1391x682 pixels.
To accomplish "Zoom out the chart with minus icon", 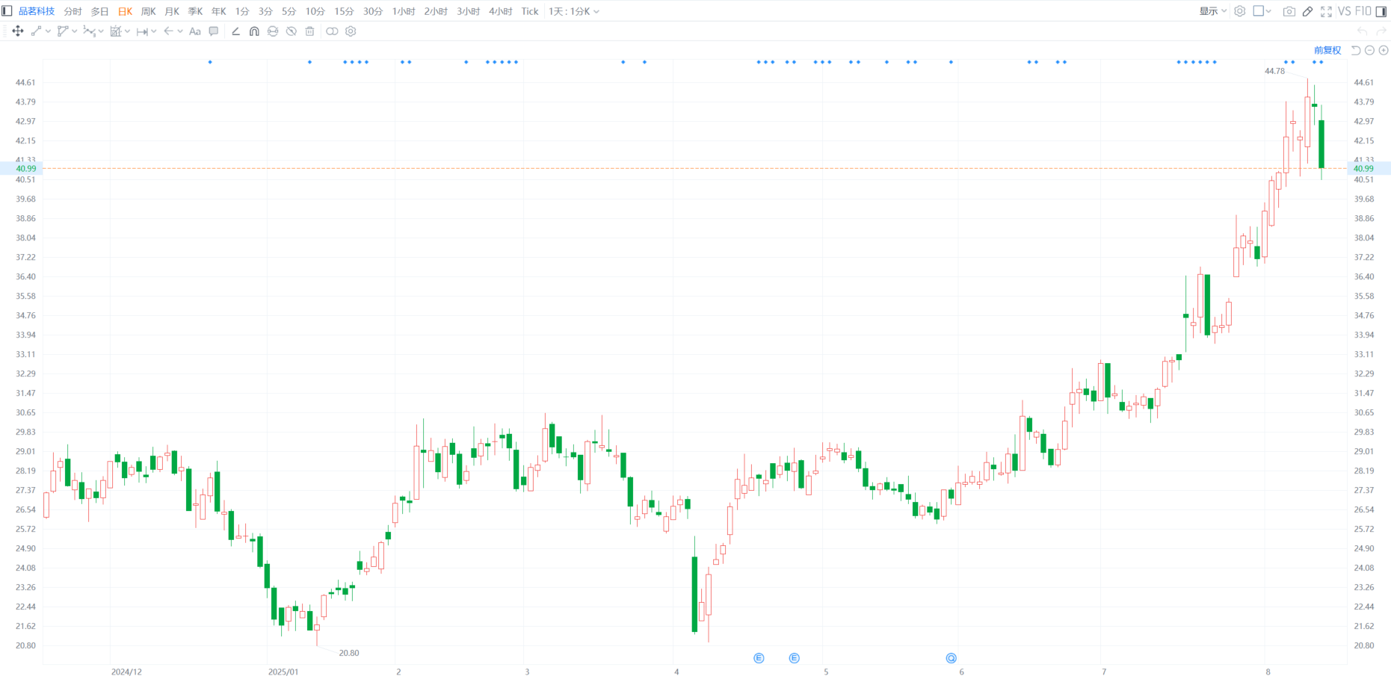I will click(x=1369, y=50).
